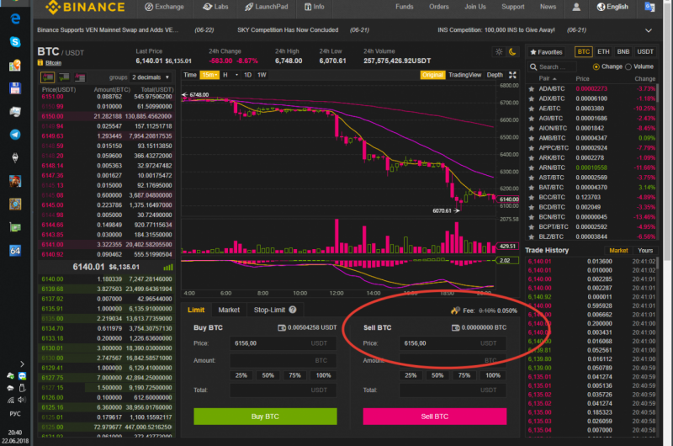
Task: Show combined order book view
Action: click(x=48, y=77)
